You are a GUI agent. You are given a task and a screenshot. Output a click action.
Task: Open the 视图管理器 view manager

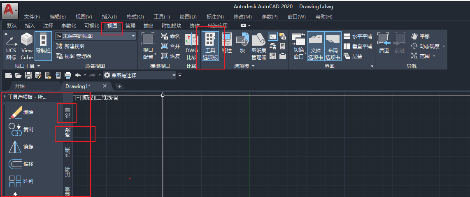(x=73, y=56)
